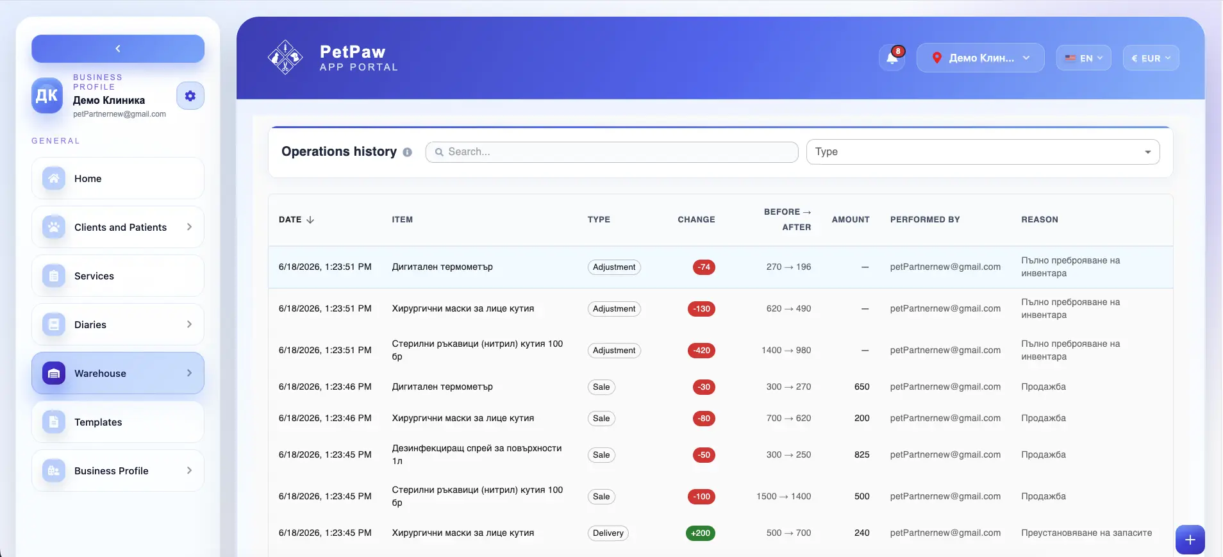Open the Warehouse menu item
This screenshot has width=1223, height=557.
[x=118, y=373]
